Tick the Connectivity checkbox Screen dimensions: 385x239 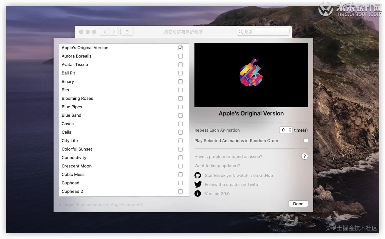tap(180, 158)
